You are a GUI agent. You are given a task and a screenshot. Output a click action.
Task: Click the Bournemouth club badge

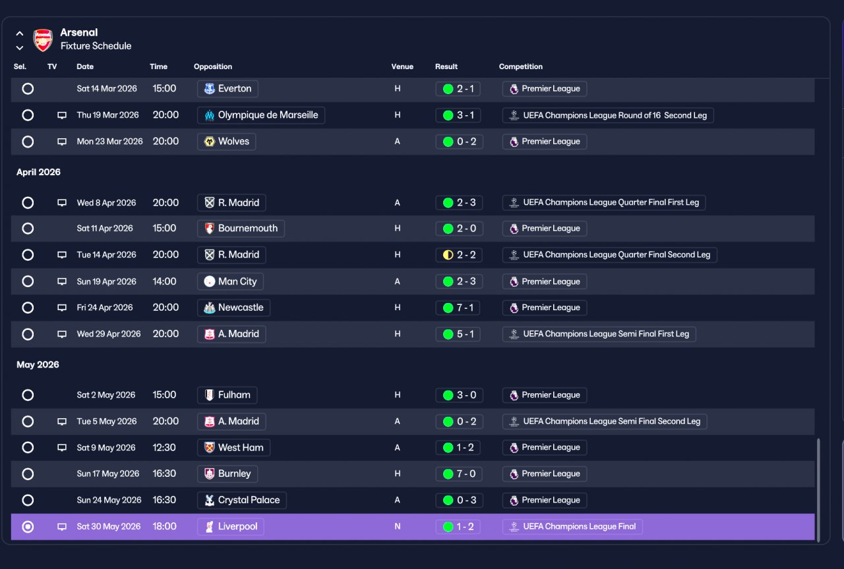[210, 229]
